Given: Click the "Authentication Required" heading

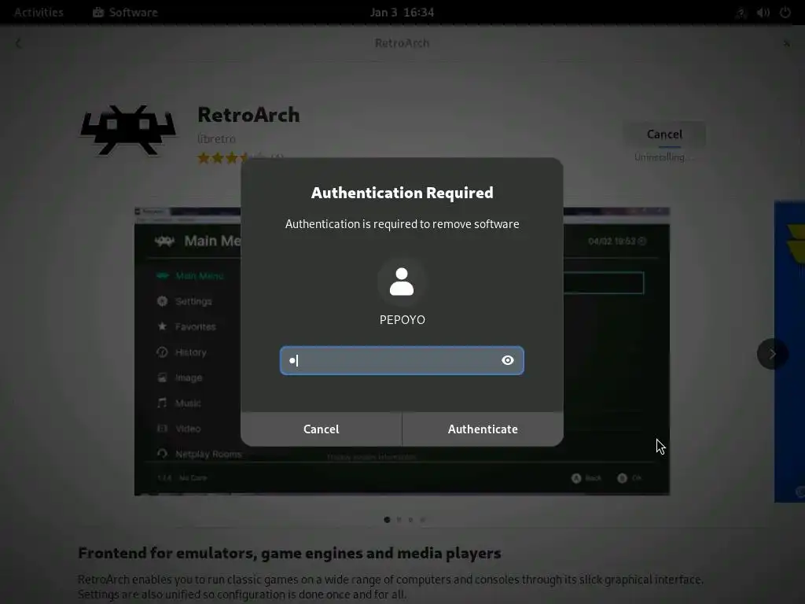Looking at the screenshot, I should (402, 193).
